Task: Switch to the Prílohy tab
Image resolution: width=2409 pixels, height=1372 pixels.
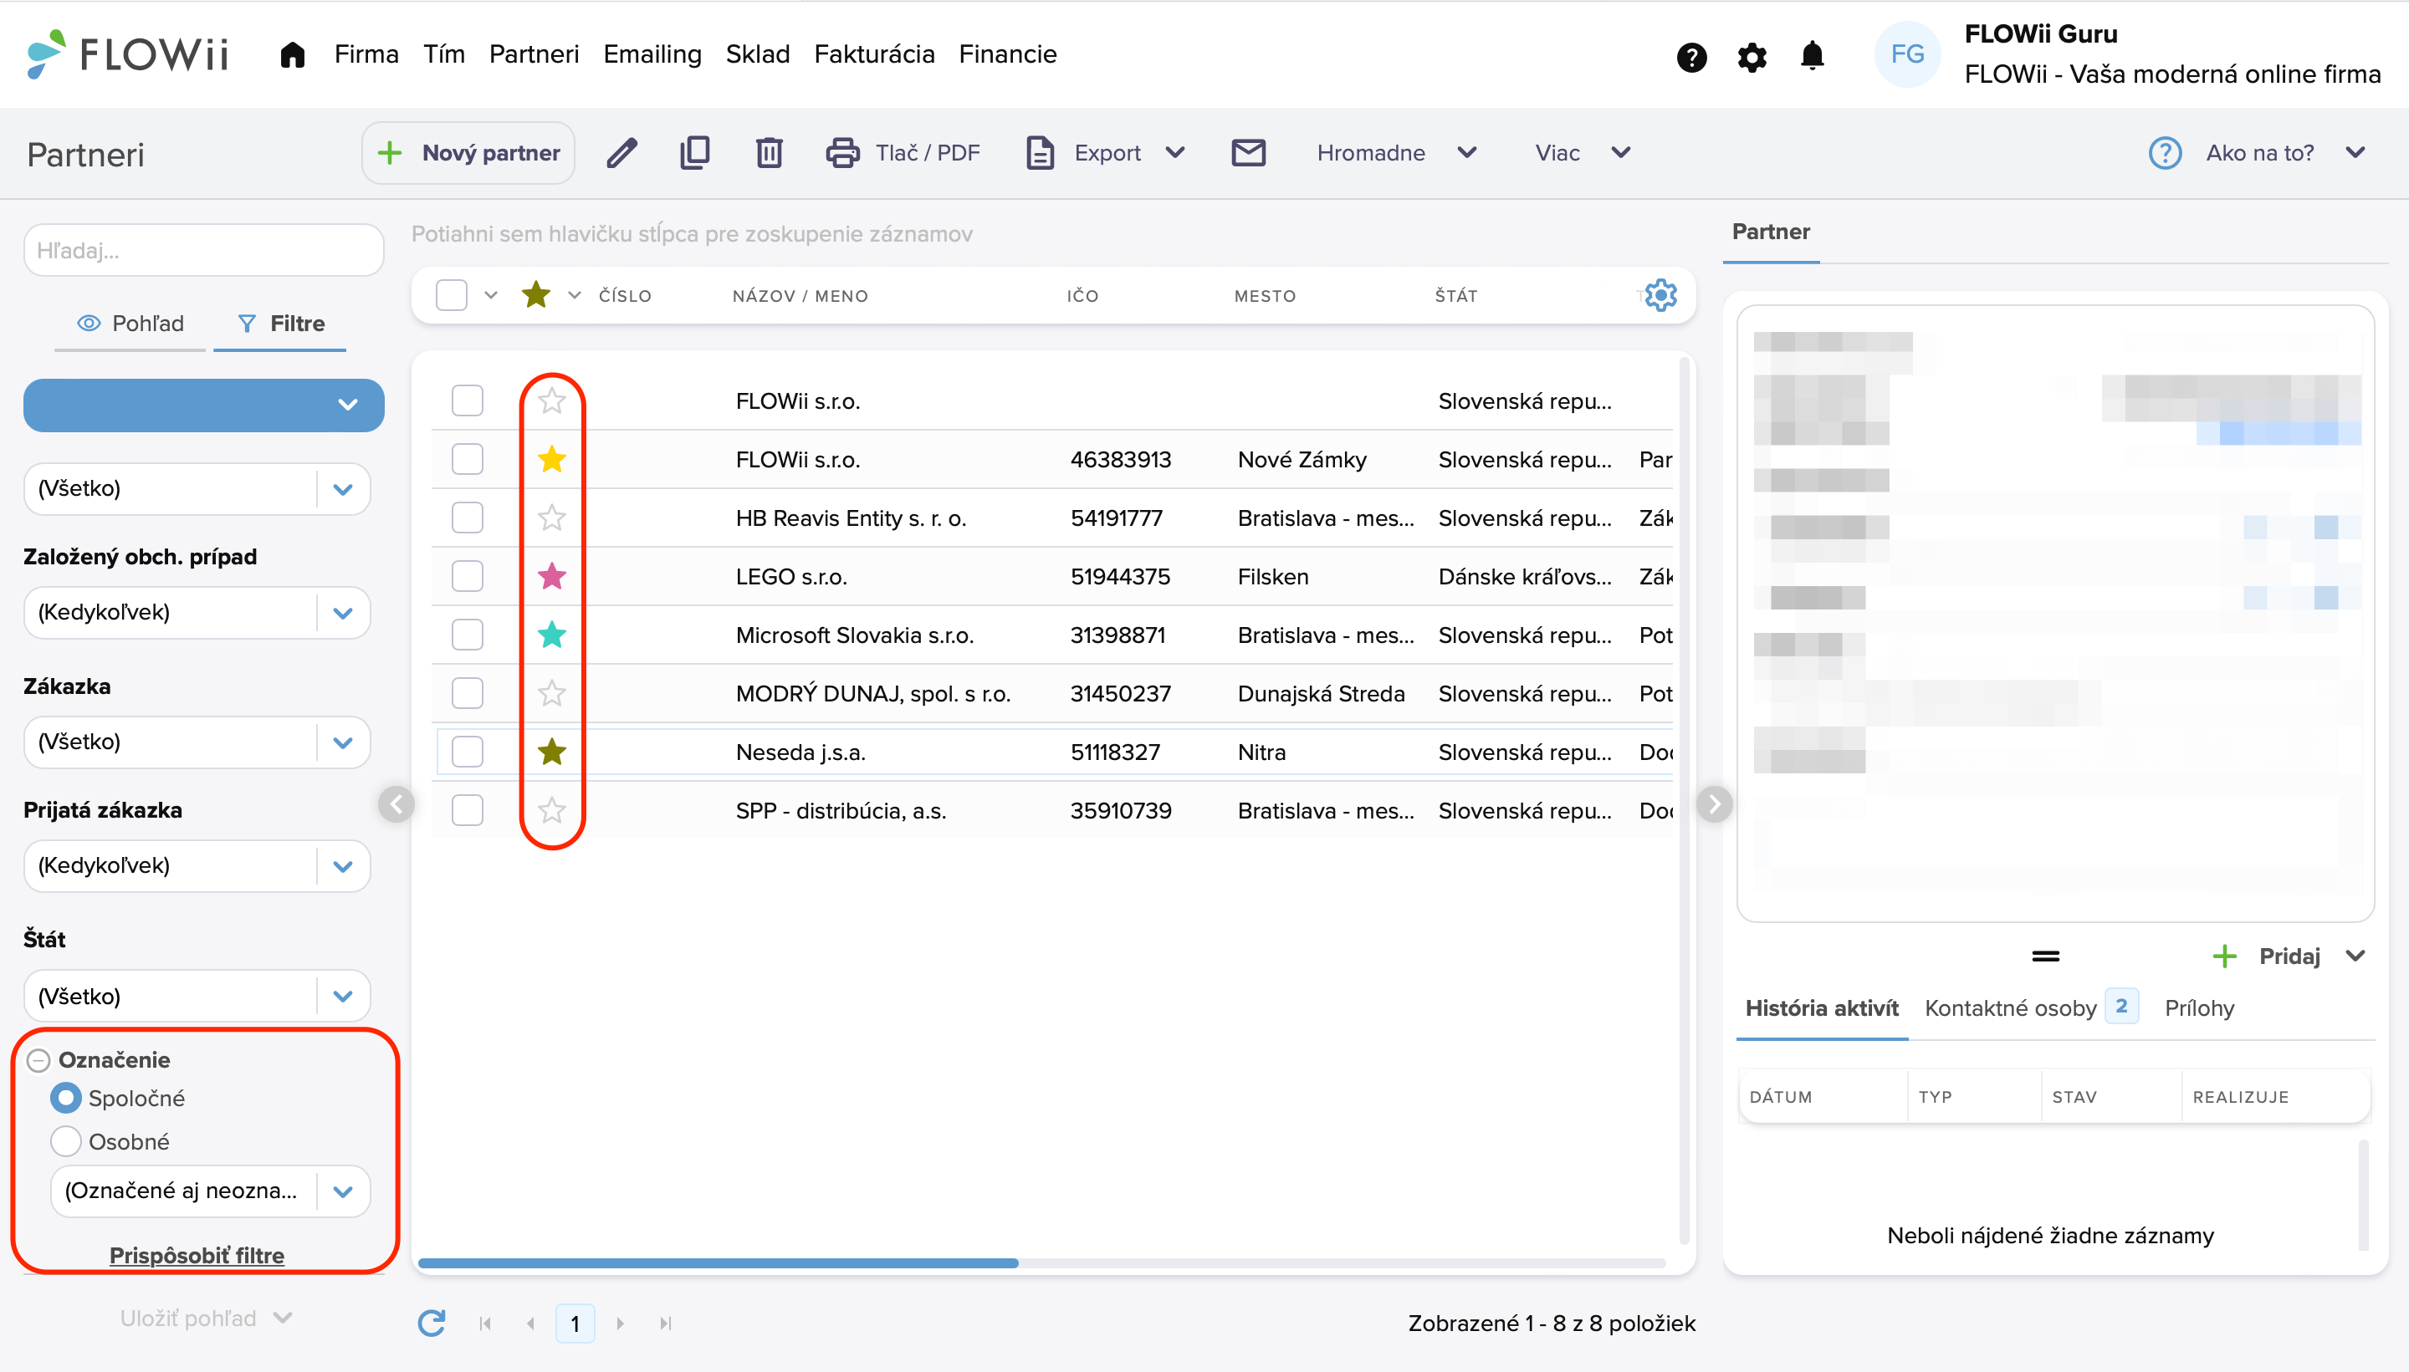Action: click(x=2199, y=1007)
